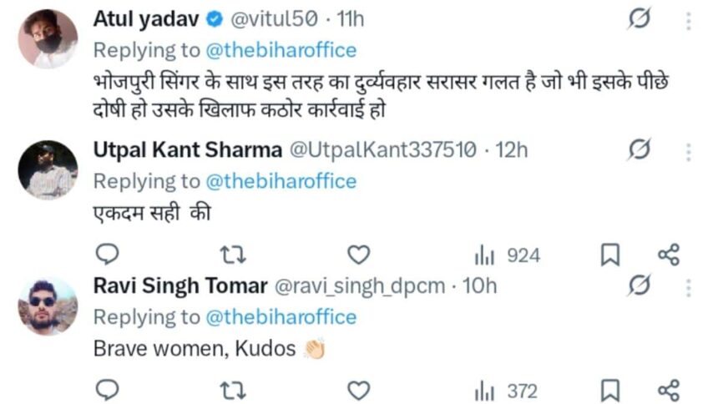Open @thebiharoffice link in Atul yadav's reply
This screenshot has width=718, height=404.
[281, 50]
